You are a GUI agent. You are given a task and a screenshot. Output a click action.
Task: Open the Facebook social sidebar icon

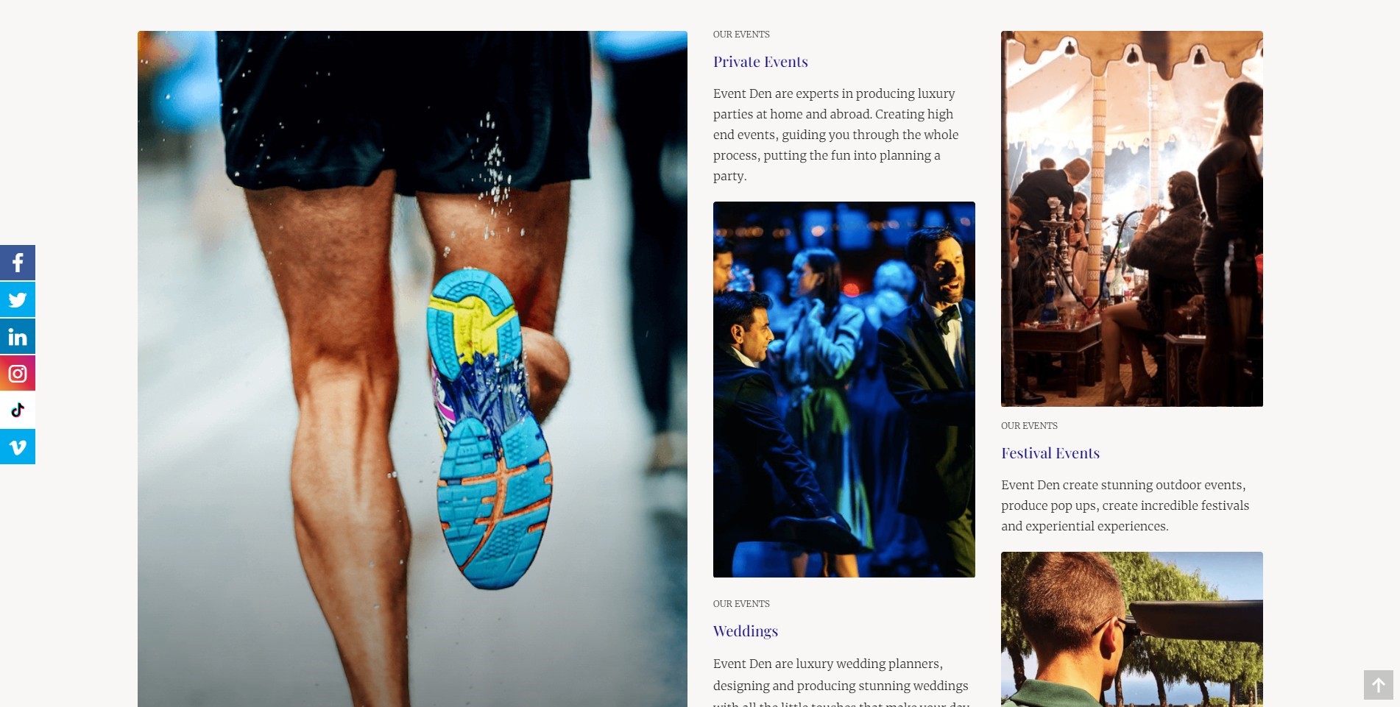[x=18, y=263]
